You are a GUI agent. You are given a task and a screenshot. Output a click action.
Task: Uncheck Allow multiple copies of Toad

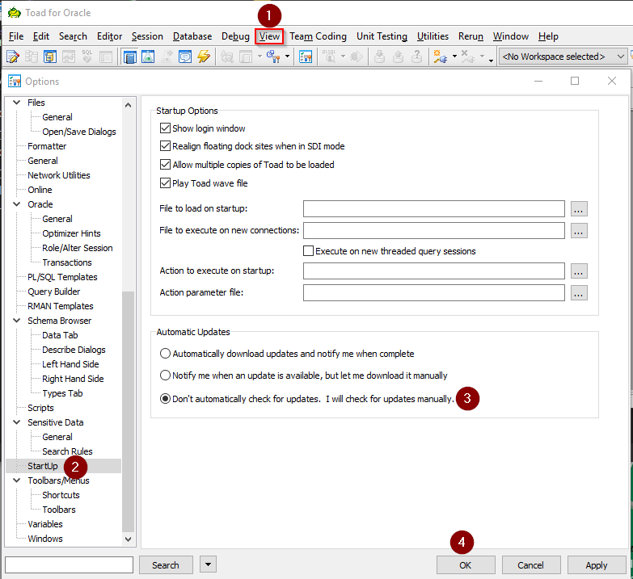pos(165,165)
